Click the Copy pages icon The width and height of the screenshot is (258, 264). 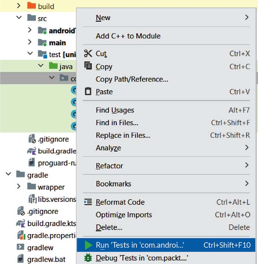coord(88,66)
